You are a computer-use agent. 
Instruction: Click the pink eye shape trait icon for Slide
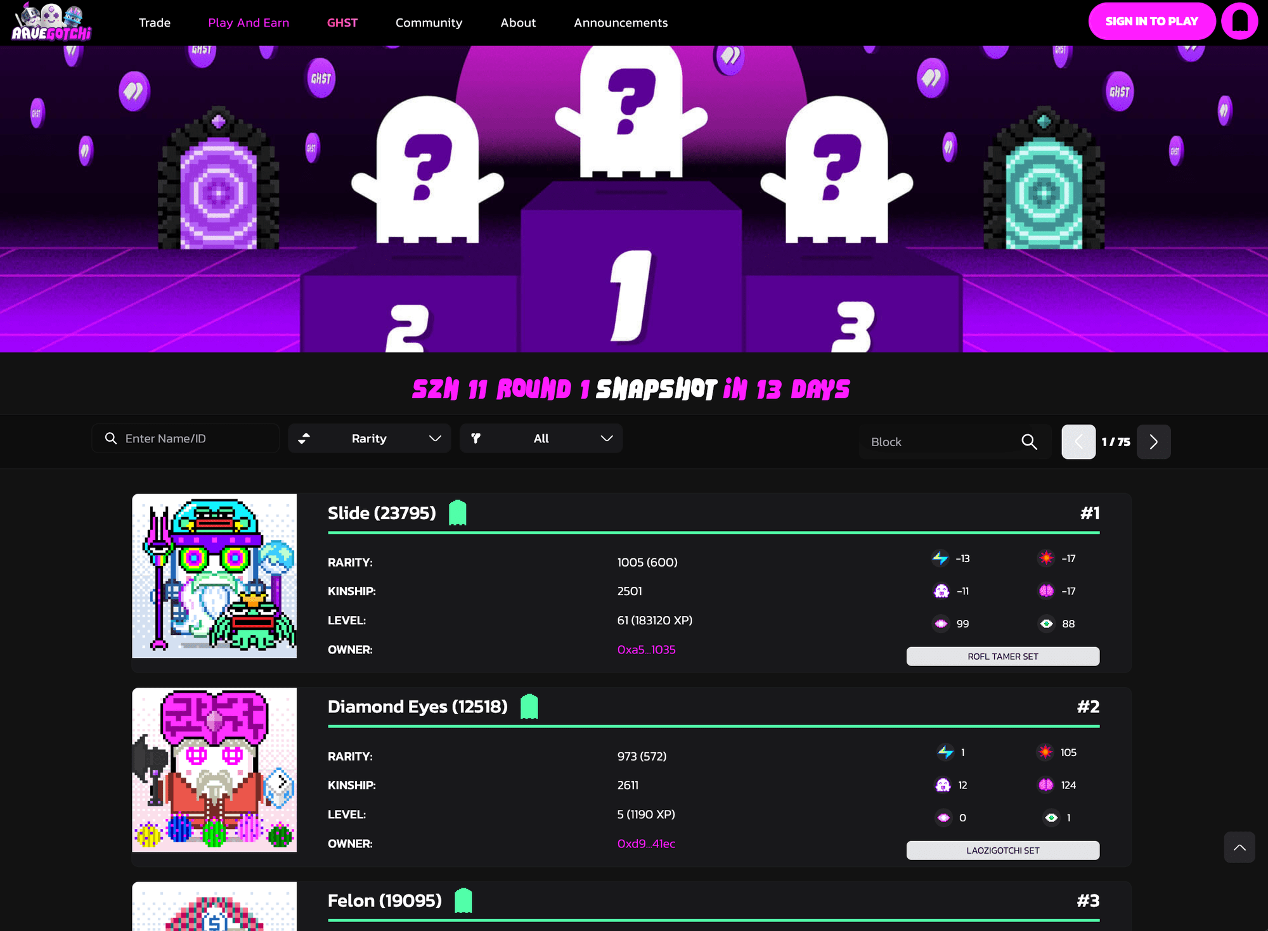click(940, 624)
